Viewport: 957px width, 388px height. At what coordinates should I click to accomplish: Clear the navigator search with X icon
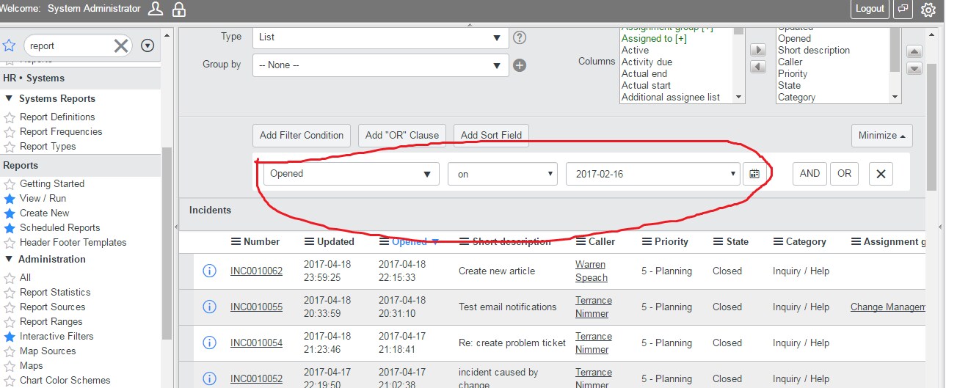click(x=121, y=45)
